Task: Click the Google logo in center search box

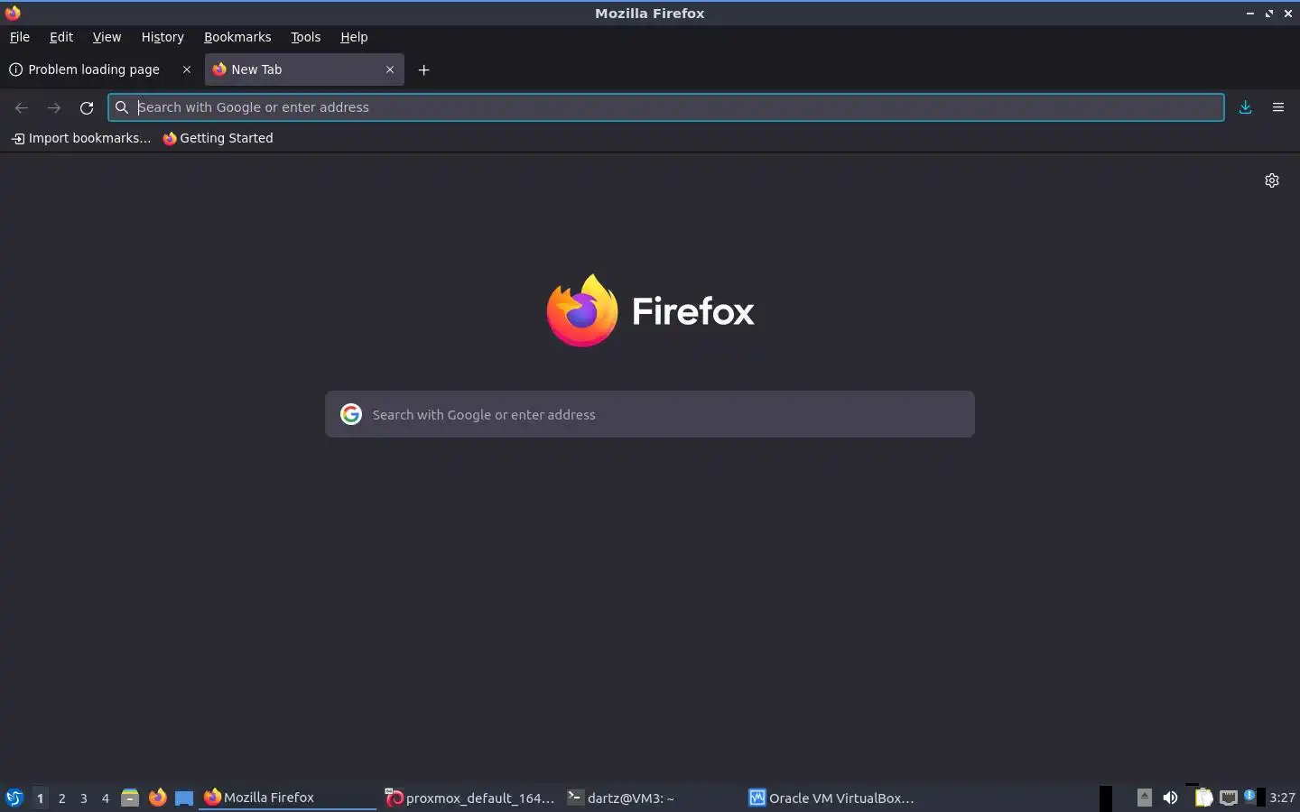Action: pos(351,414)
